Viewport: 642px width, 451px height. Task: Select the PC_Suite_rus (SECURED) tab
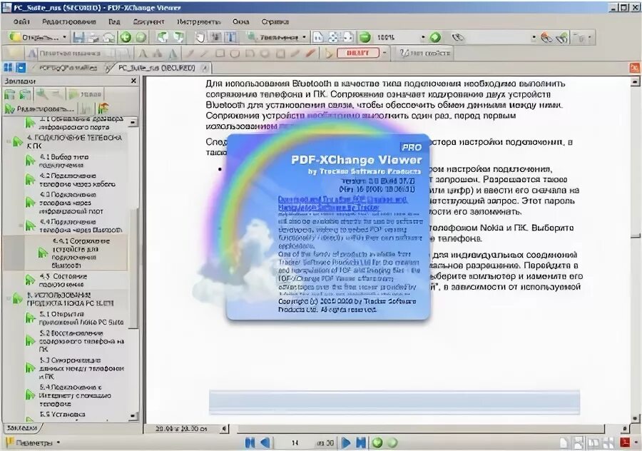pos(157,68)
